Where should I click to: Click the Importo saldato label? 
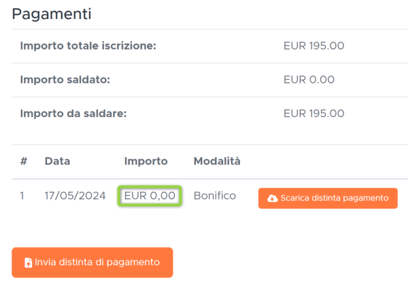(65, 80)
